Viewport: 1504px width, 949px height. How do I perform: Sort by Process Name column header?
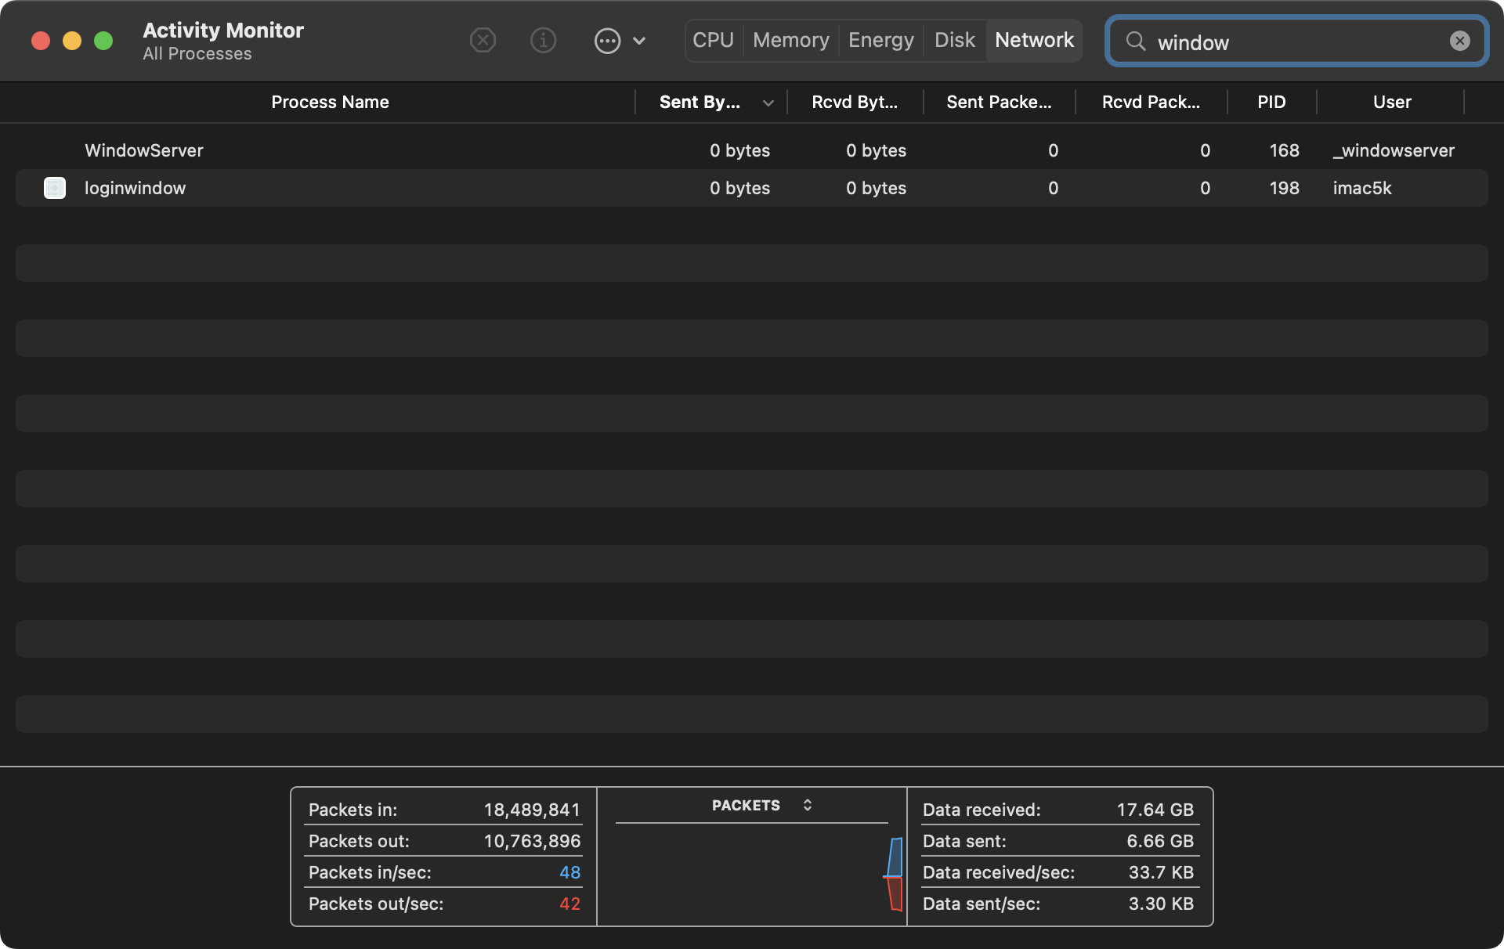(330, 102)
